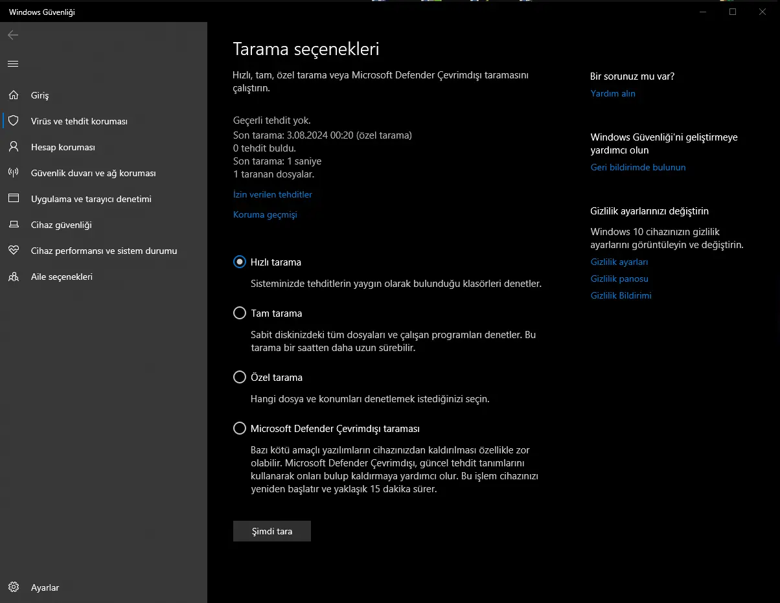This screenshot has width=780, height=603.
Task: Select the Hızlı tarama radio button
Action: (240, 262)
